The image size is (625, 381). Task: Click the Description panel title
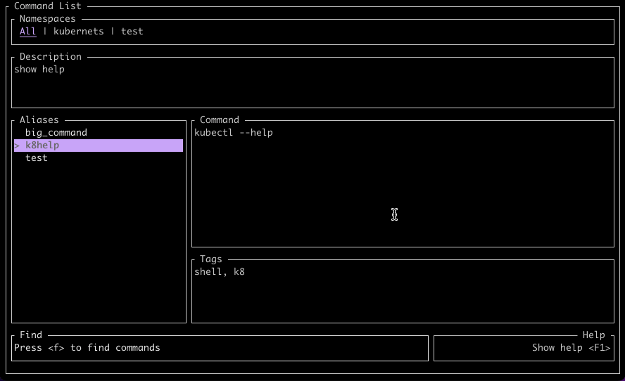51,56
